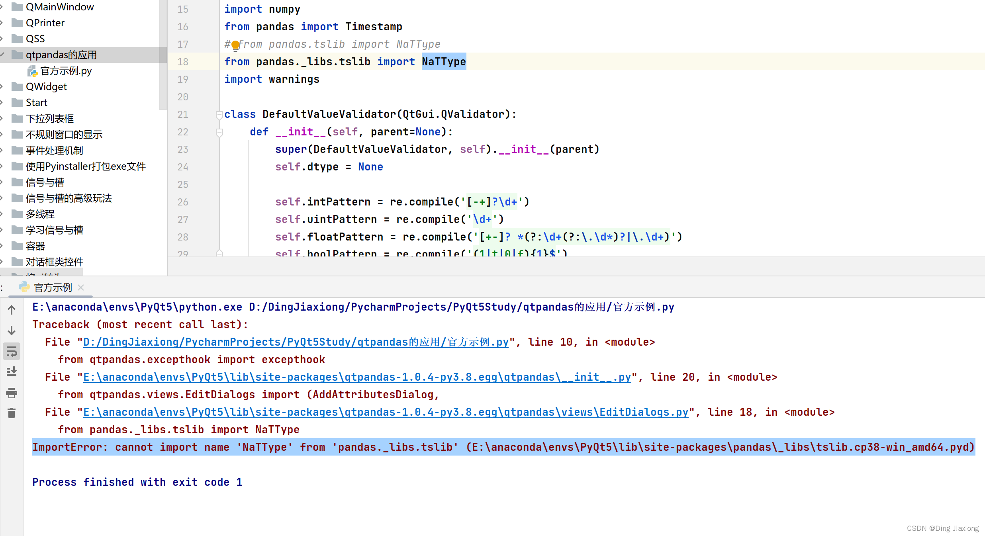Select the 多线程 folder
This screenshot has height=536, width=985.
(x=33, y=214)
